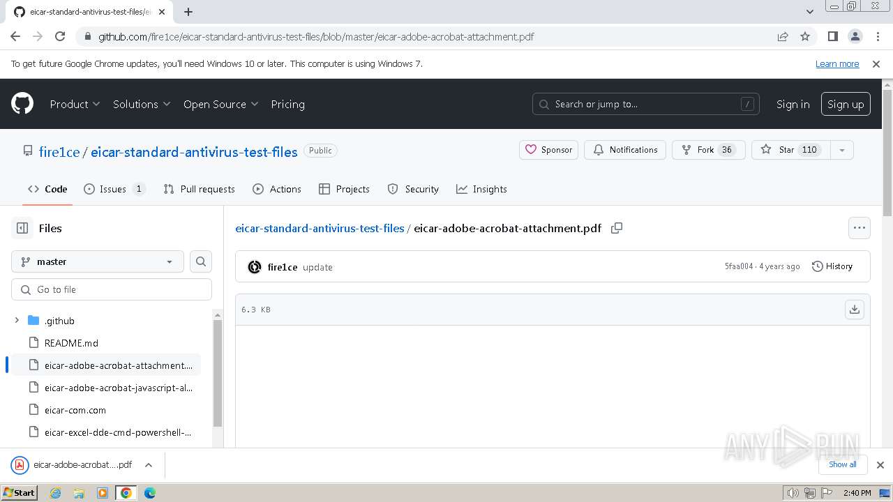Download raw file icon
Viewport: 893px width, 502px height.
(855, 310)
